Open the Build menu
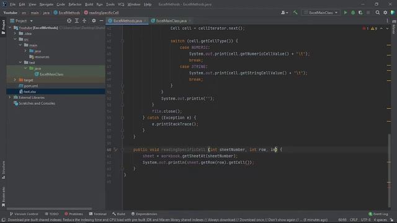The width and height of the screenshot is (397, 223). pyautogui.click(x=89, y=4)
